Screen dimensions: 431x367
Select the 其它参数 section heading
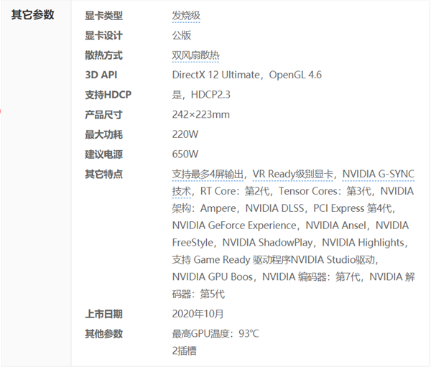click(x=32, y=15)
